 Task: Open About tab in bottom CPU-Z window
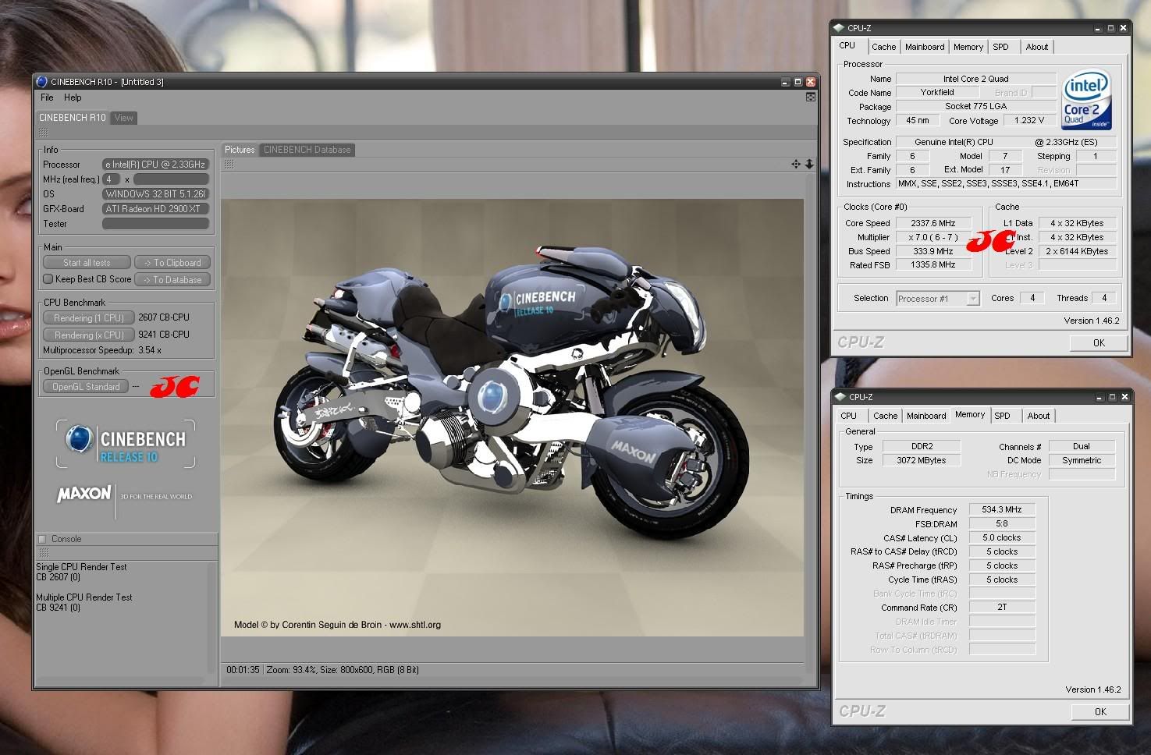[1039, 416]
